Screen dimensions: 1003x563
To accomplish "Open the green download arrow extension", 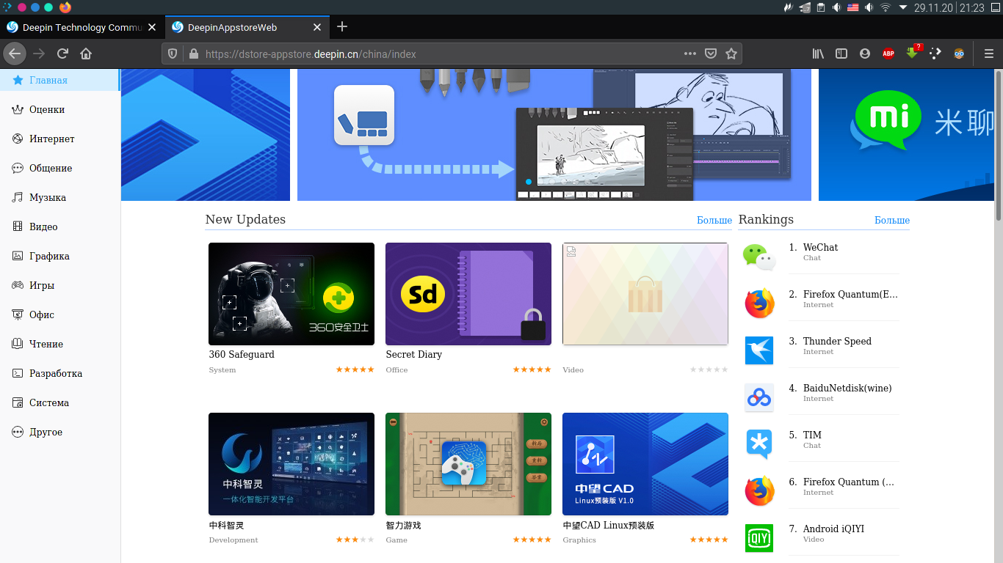I will coord(912,53).
